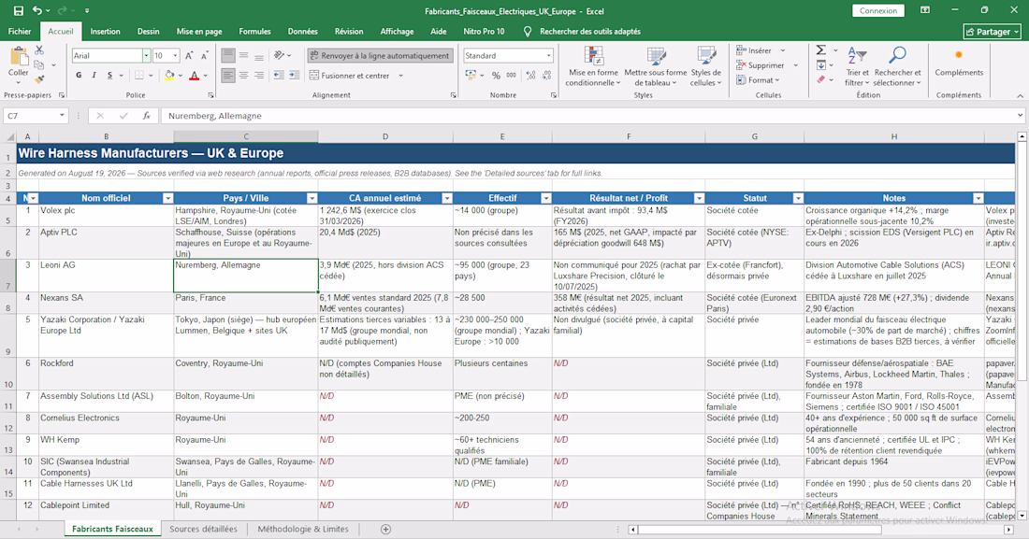Screen dimensions: 1029x539
Task: Open the Méthodologie & Limites sheet
Action: point(302,529)
